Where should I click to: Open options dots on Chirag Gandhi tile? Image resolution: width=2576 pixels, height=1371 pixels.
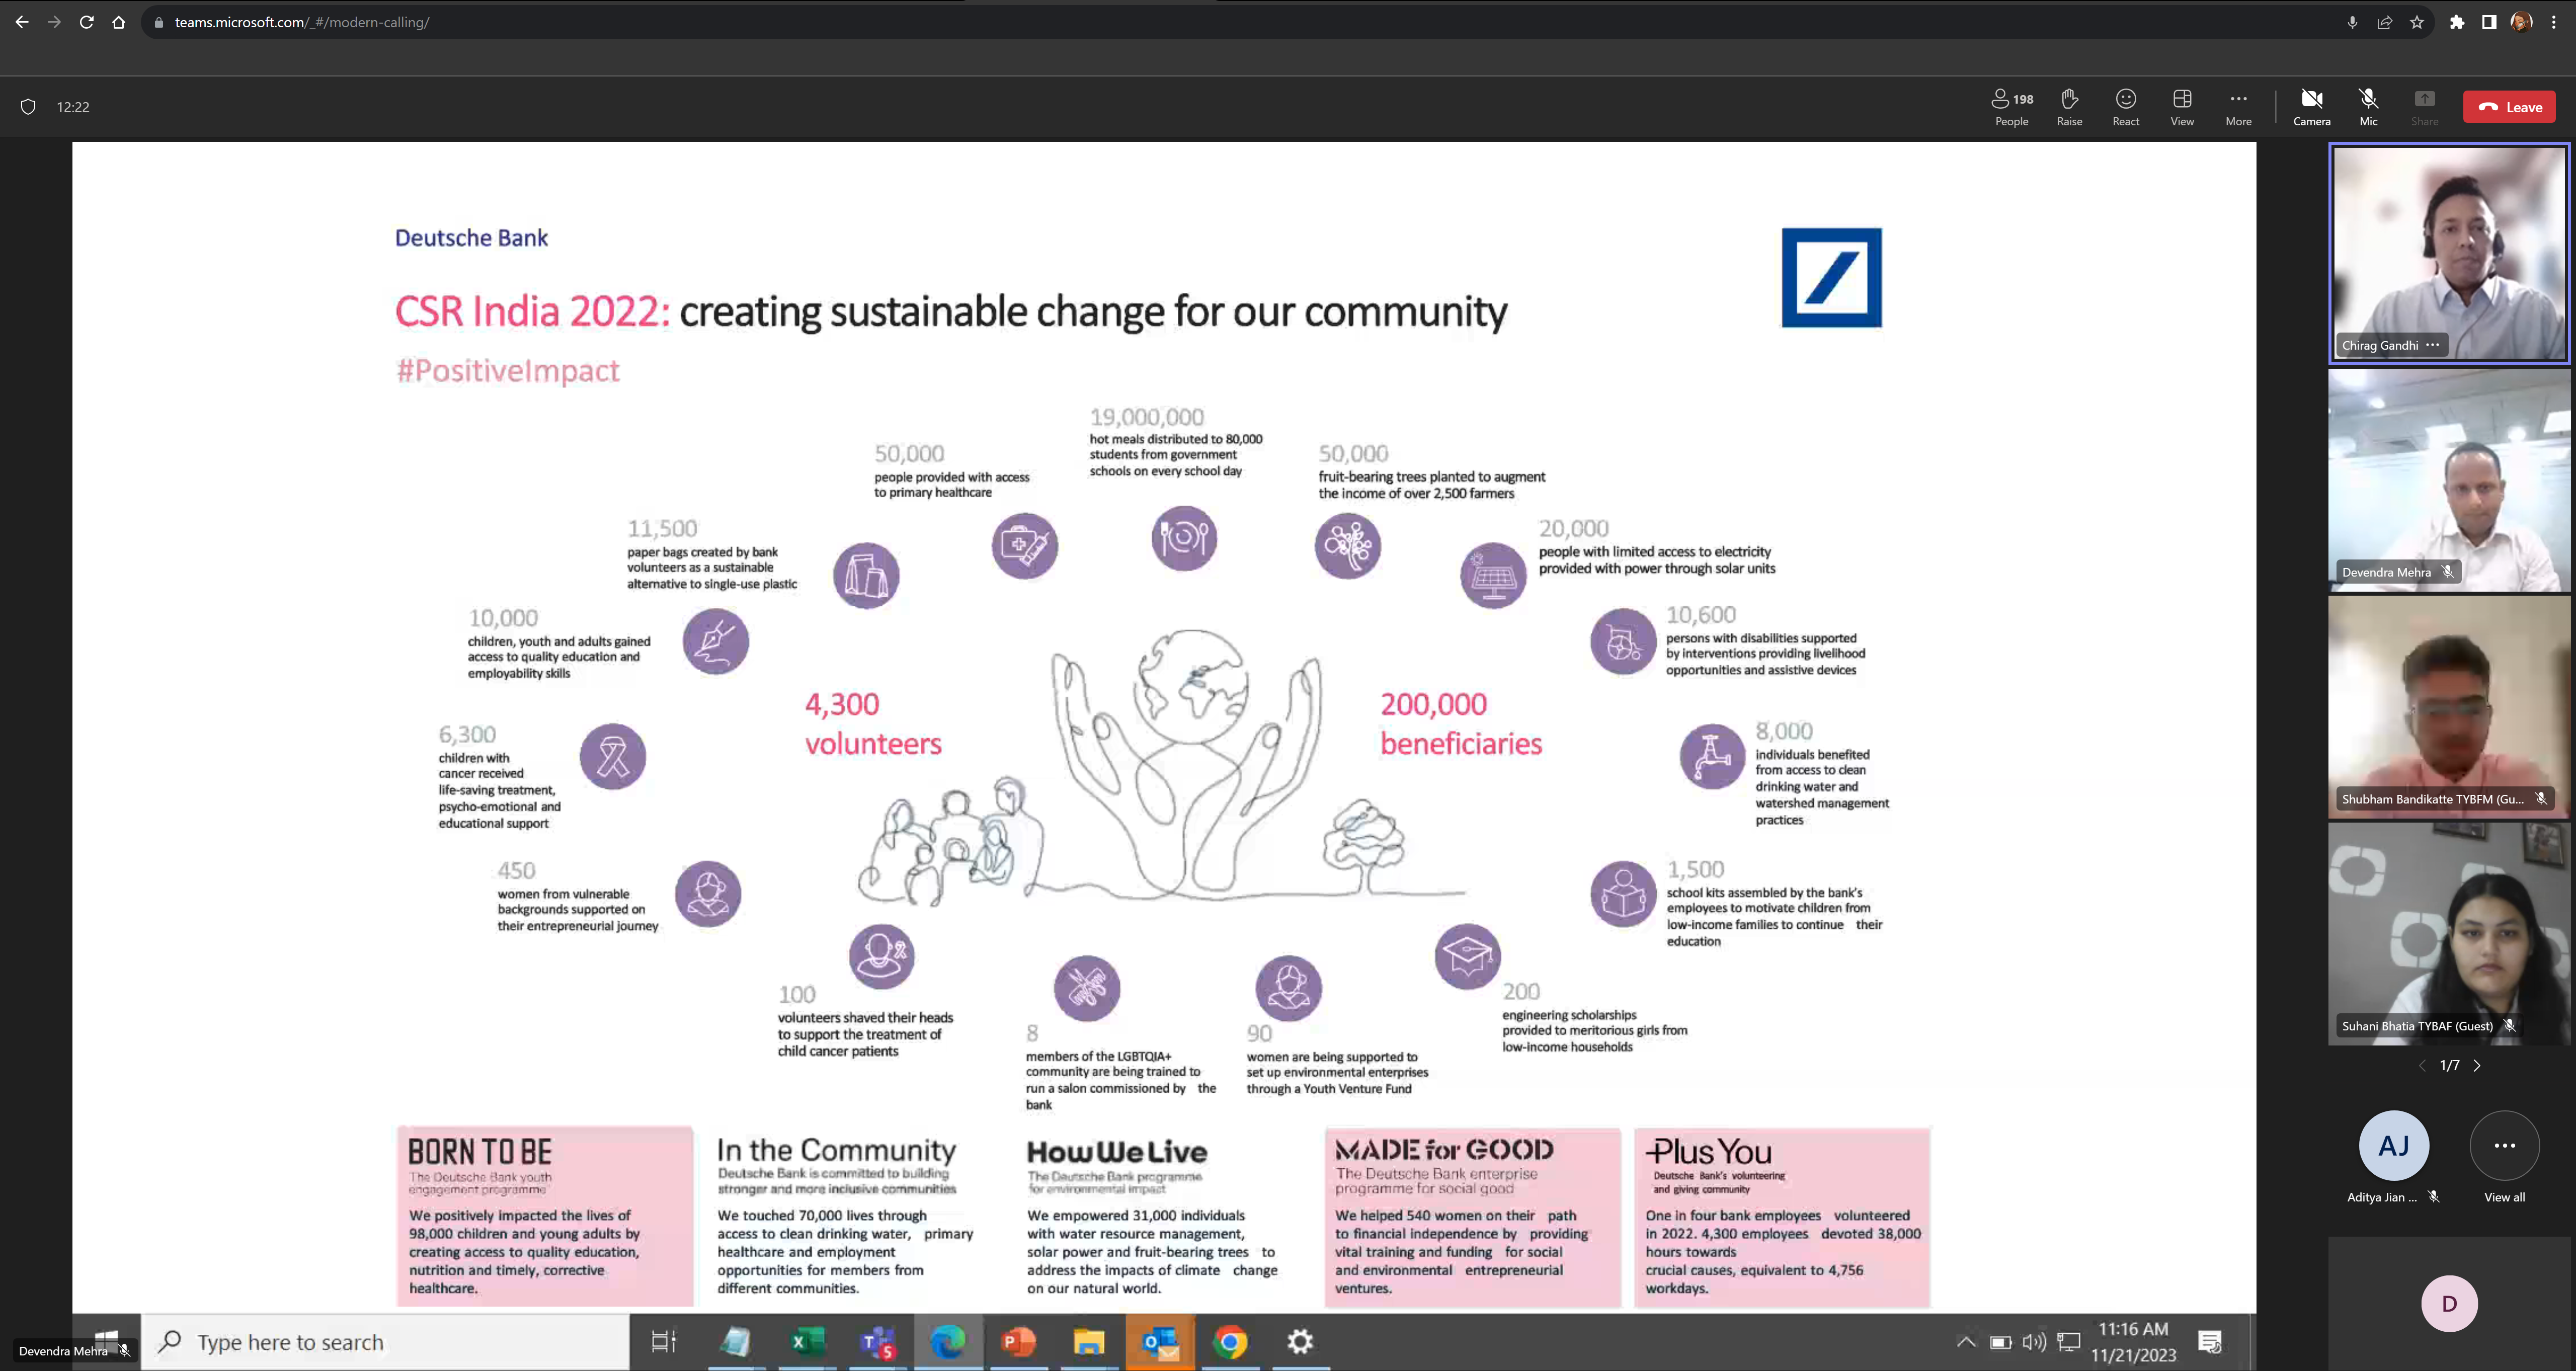(2433, 345)
